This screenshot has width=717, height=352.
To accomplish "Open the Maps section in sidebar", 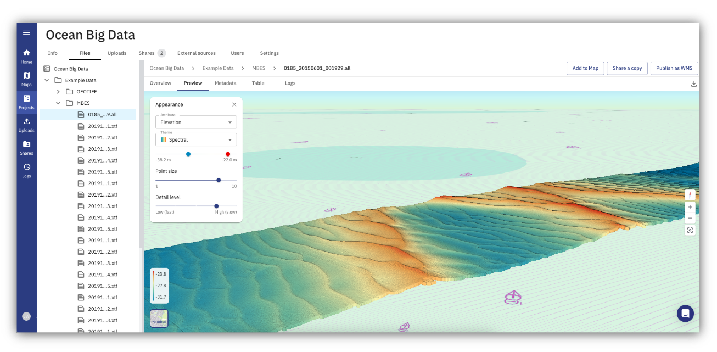I will [26, 77].
